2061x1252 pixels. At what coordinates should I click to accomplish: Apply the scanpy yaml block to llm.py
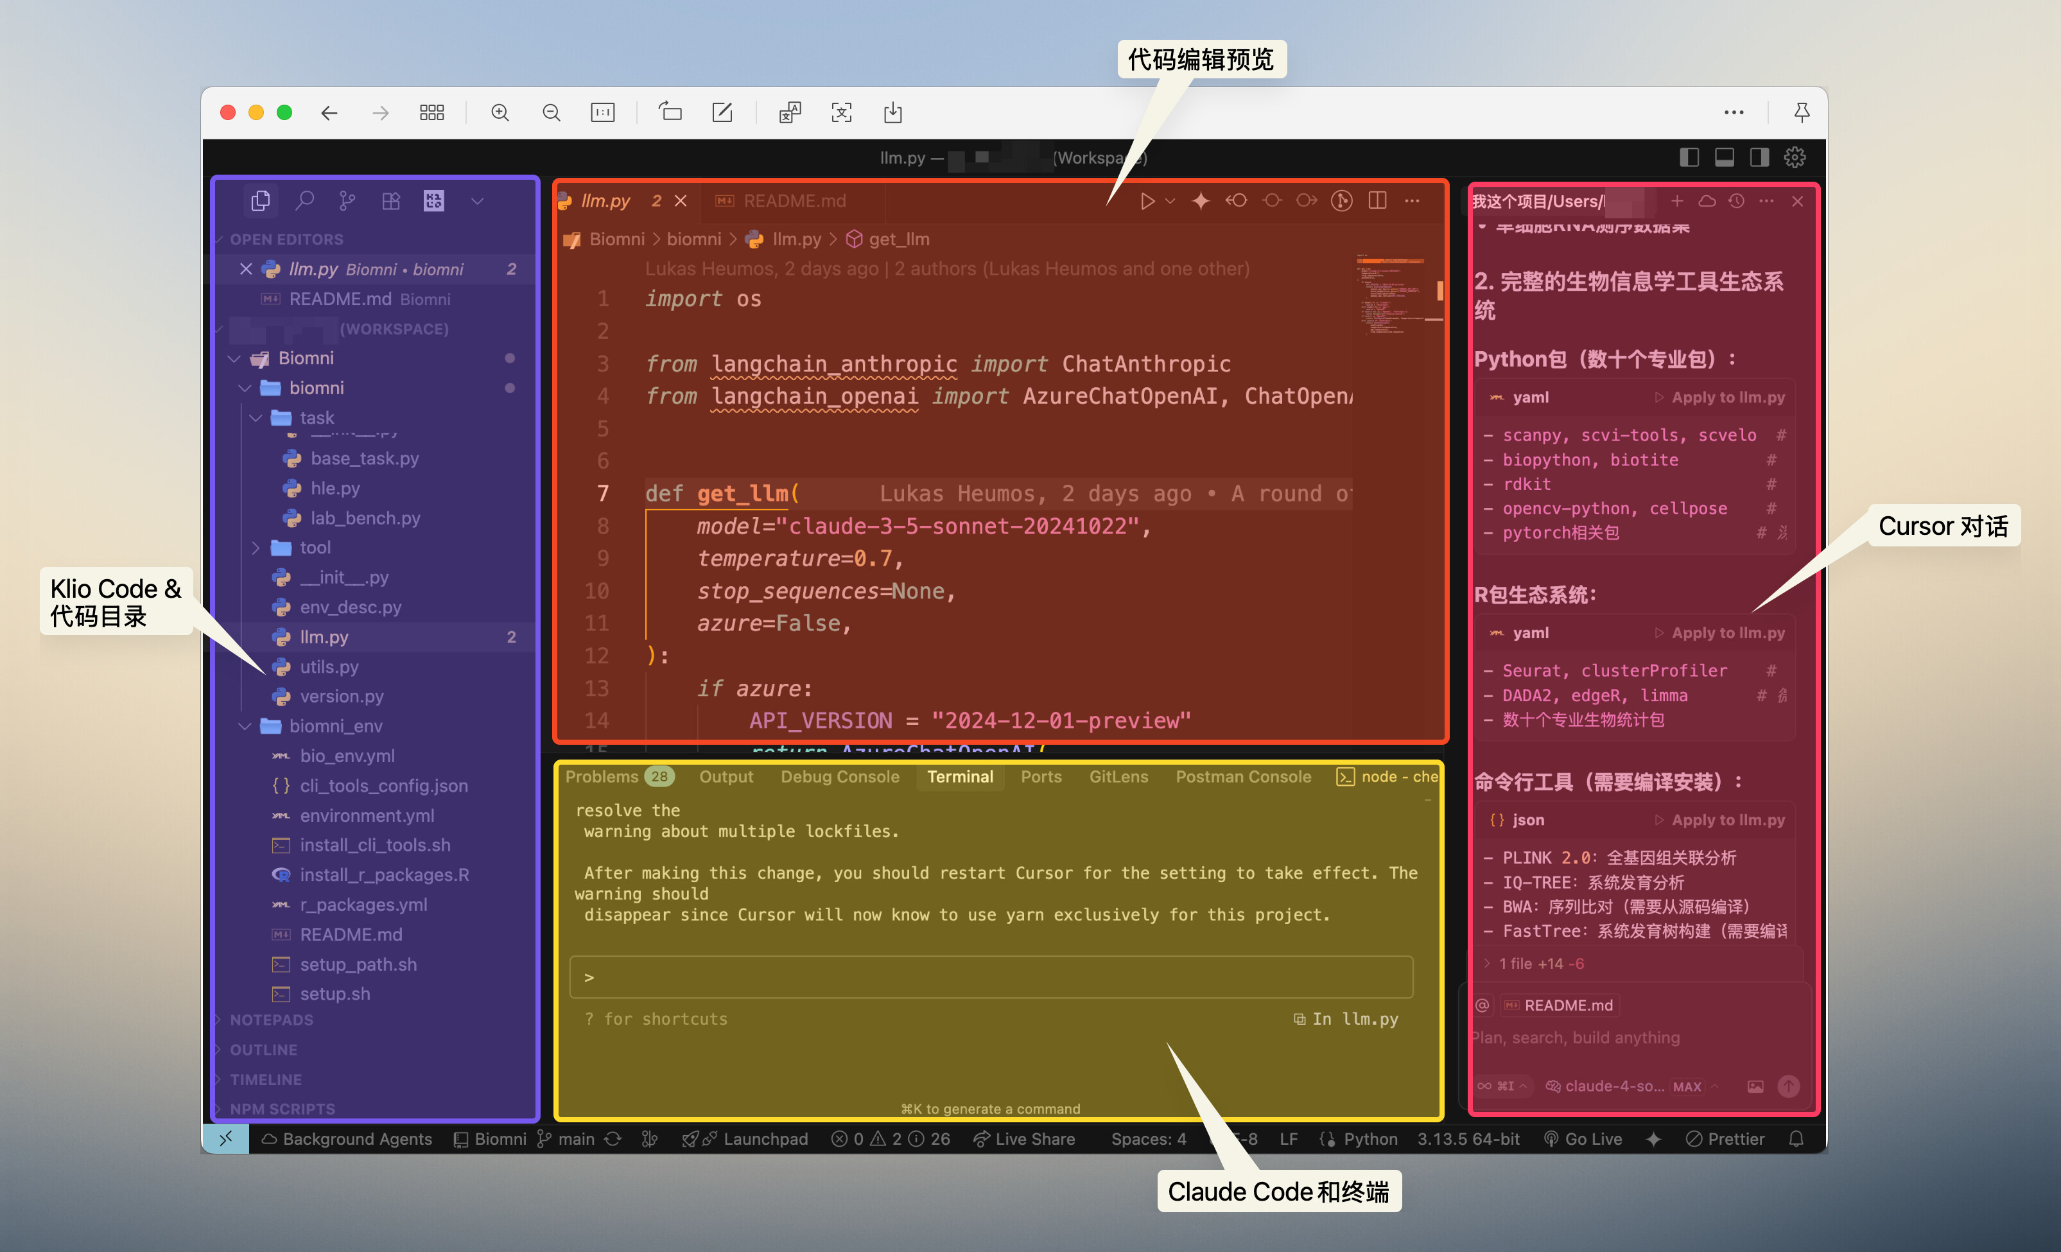1719,397
